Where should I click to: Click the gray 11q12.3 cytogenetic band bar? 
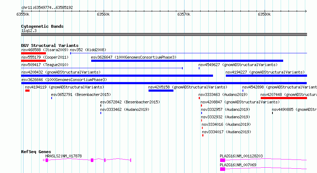(164, 34)
